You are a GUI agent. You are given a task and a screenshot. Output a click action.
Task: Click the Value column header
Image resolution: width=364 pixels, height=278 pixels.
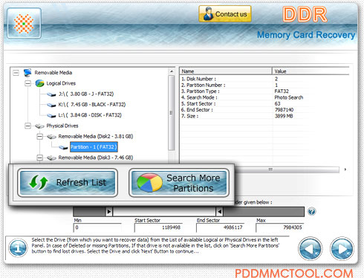pyautogui.click(x=311, y=71)
